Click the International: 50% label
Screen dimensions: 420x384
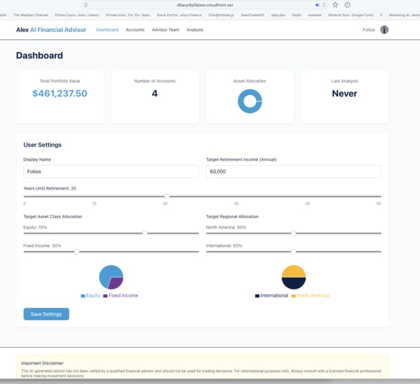[x=224, y=246]
